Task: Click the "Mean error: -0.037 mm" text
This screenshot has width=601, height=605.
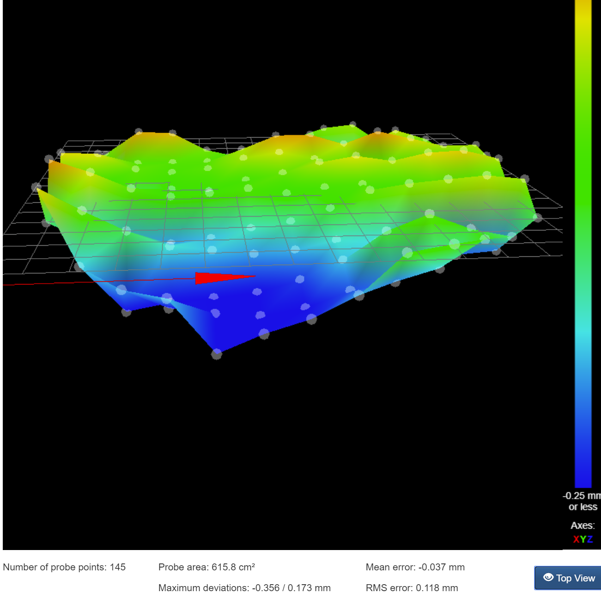Action: (x=415, y=567)
